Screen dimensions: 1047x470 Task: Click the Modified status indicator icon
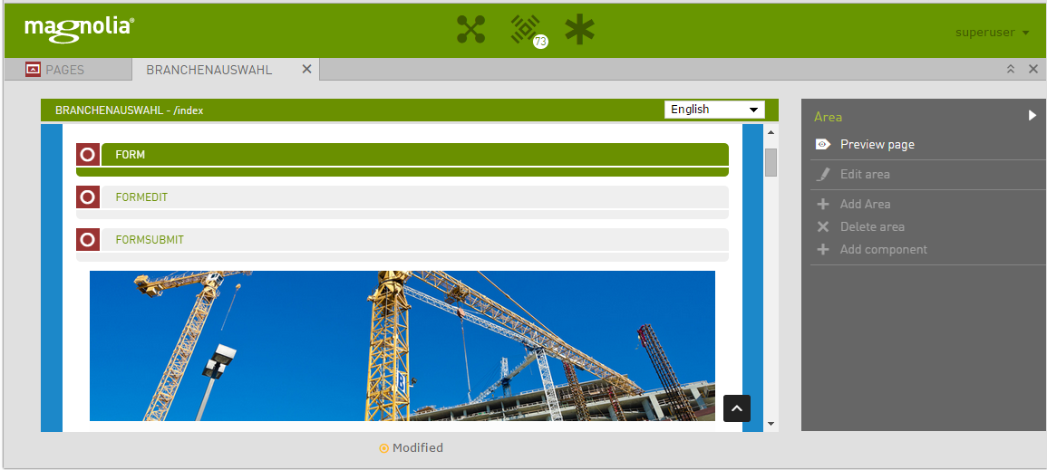tap(384, 448)
